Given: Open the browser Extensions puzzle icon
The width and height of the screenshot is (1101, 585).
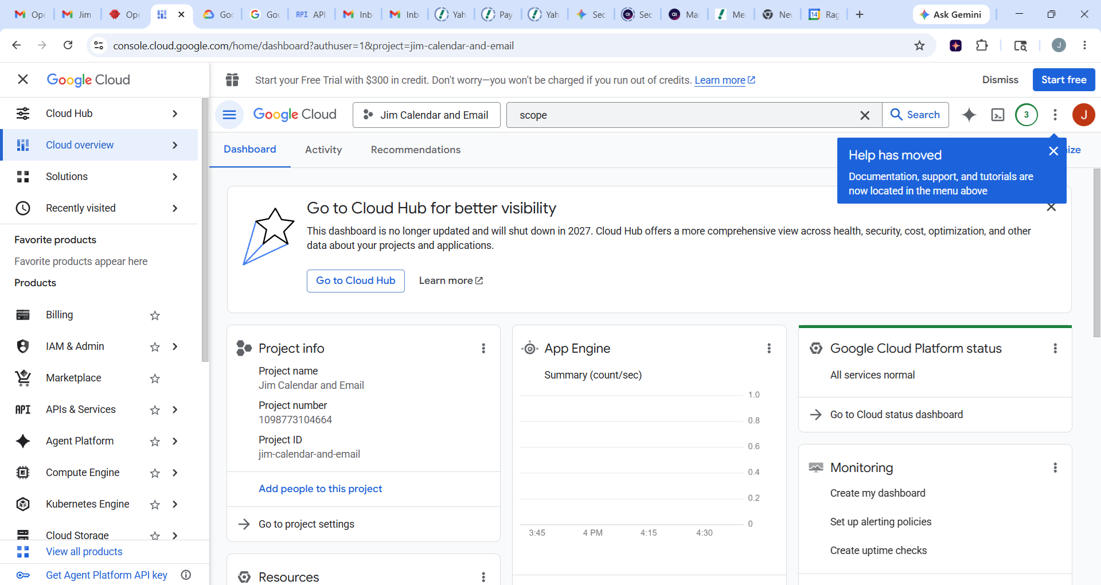Looking at the screenshot, I should (x=982, y=45).
